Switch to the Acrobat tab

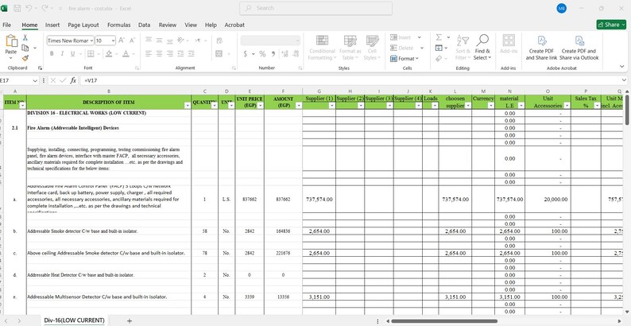point(234,25)
